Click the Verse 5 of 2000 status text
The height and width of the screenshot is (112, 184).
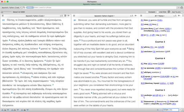[19, 12]
